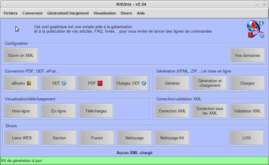
Task: Launch the PDF conversion button
Action: coord(95,83)
